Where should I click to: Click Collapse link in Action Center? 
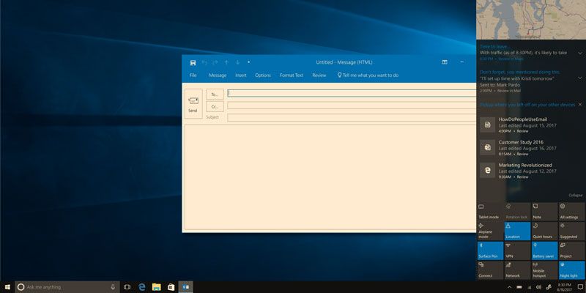[x=576, y=195]
